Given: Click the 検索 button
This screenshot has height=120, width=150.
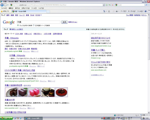Looking at the screenshot, I should pyautogui.click(x=64, y=22).
